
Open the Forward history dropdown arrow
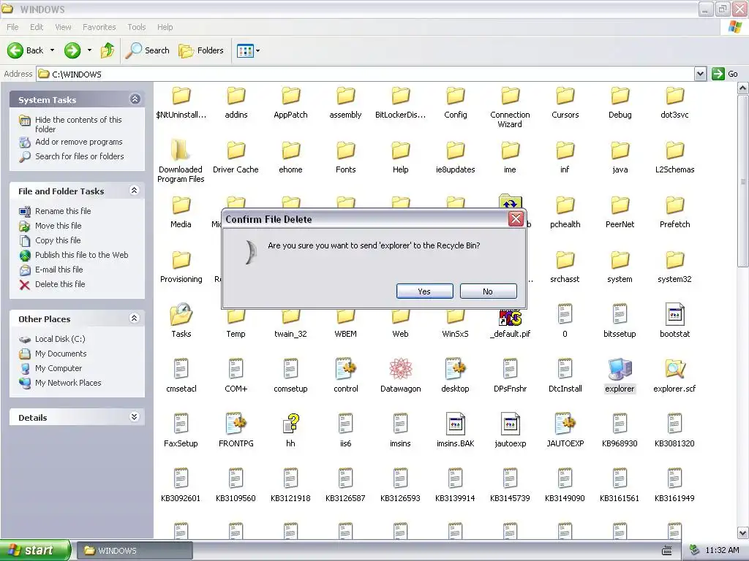pos(89,50)
